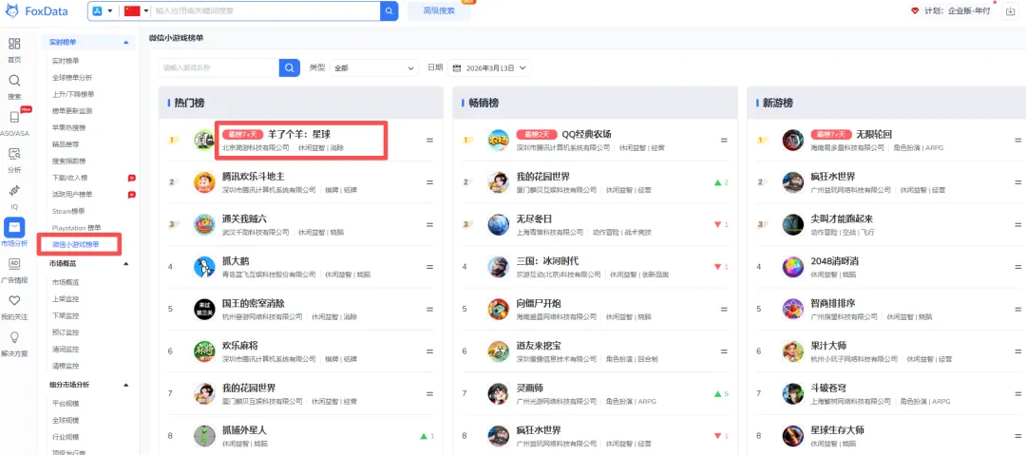The image size is (1026, 455).
Task: Open the App Store platform selector
Action: (x=104, y=11)
